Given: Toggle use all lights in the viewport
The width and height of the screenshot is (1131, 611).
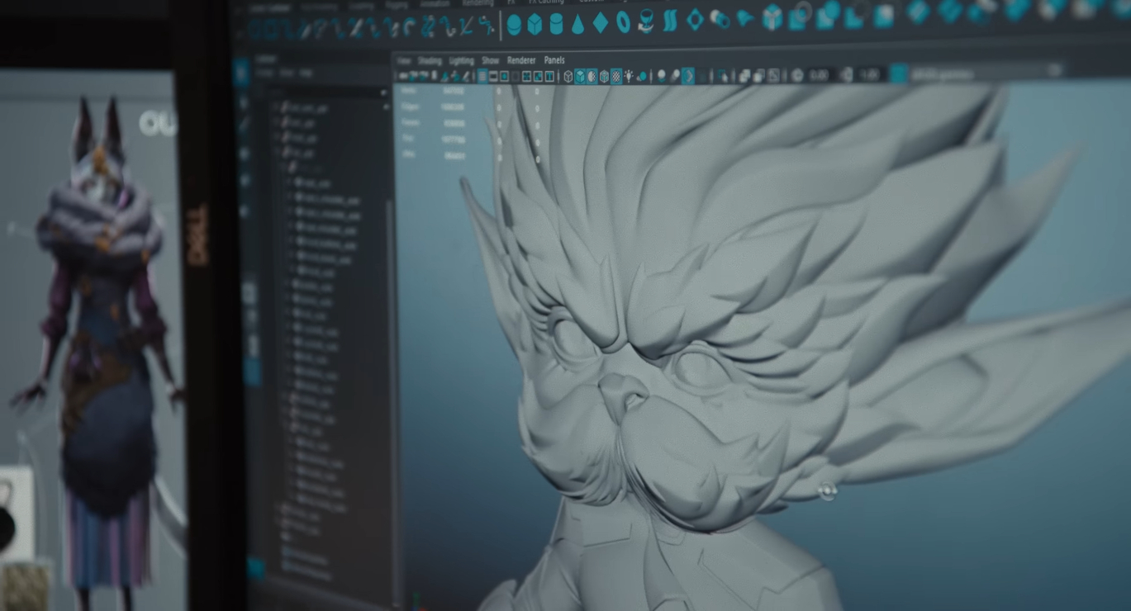Looking at the screenshot, I should tap(629, 77).
